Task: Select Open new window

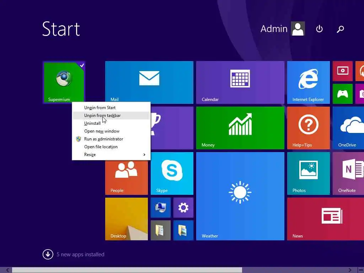Action: (111, 131)
